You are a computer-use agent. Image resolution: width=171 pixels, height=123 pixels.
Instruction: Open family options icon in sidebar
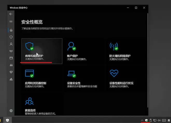(11, 79)
